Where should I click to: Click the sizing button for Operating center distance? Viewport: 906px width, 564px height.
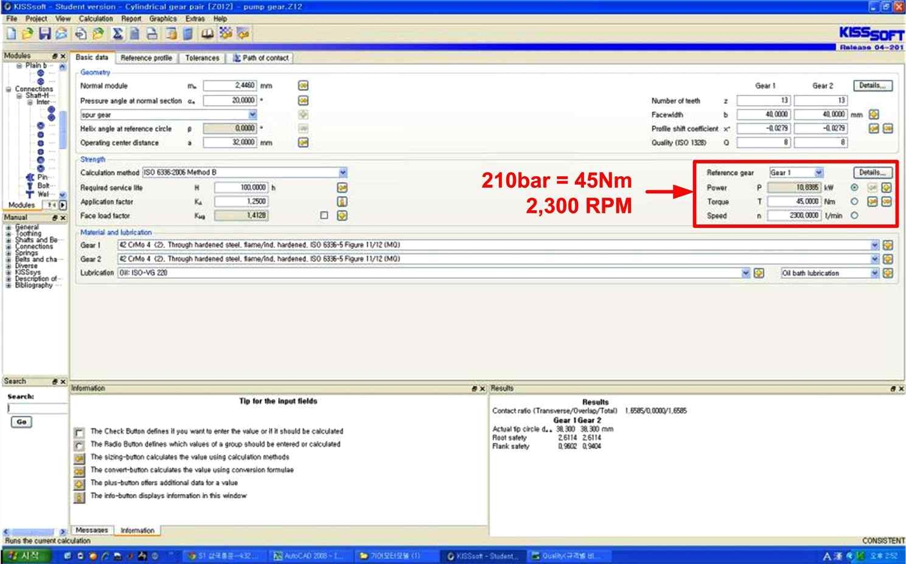click(303, 143)
